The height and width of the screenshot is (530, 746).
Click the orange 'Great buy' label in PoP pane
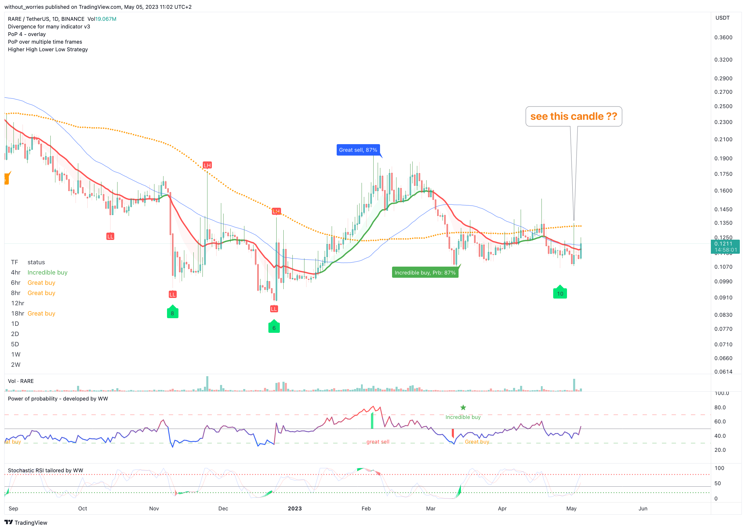(x=477, y=442)
